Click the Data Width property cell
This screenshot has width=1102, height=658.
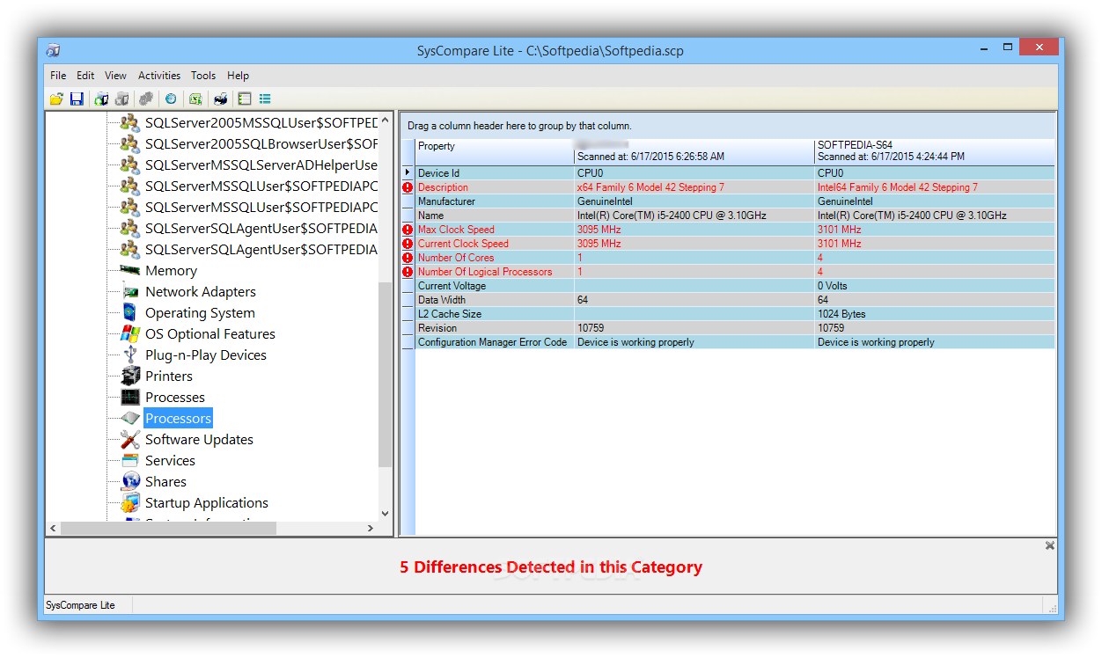(495, 300)
